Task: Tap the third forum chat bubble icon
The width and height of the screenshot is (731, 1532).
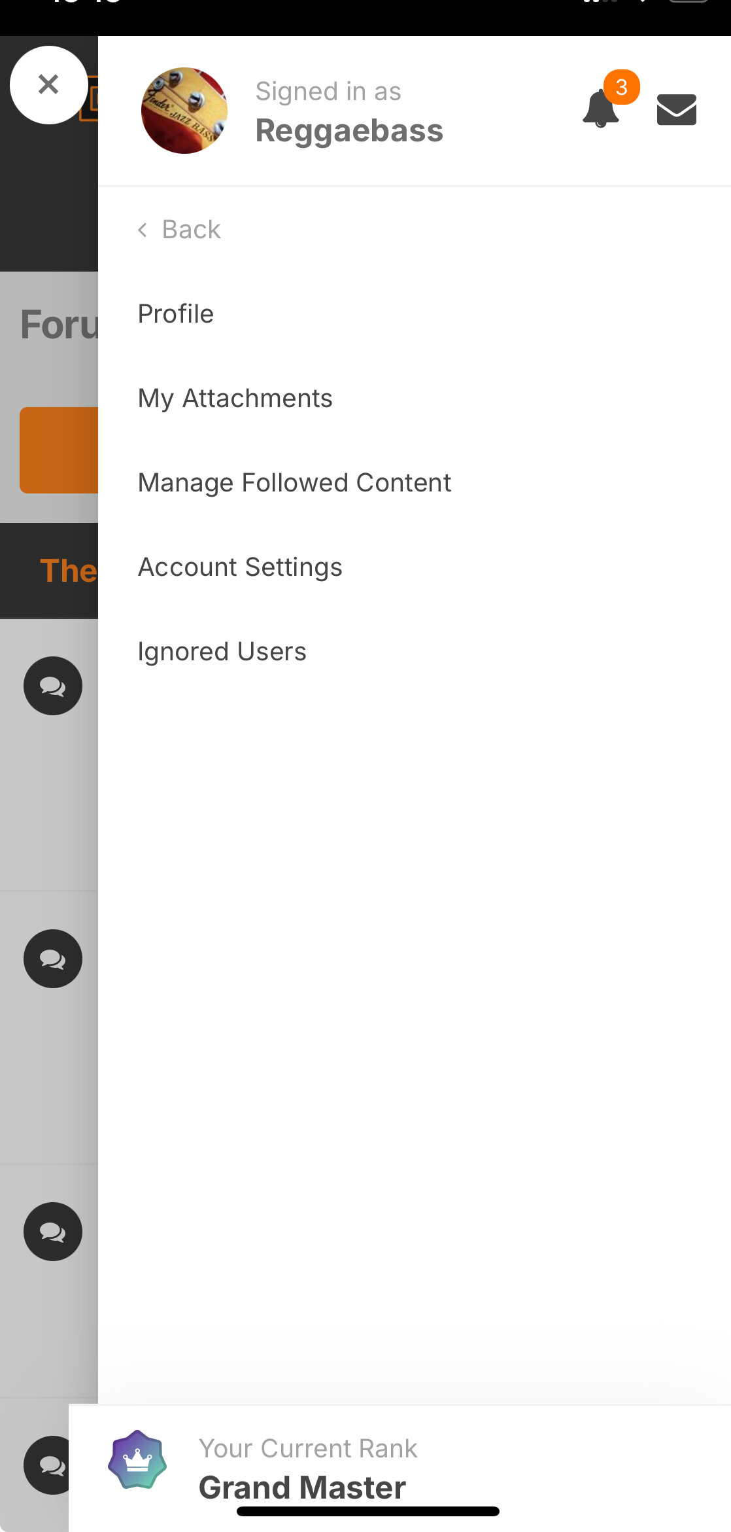Action: point(53,1232)
